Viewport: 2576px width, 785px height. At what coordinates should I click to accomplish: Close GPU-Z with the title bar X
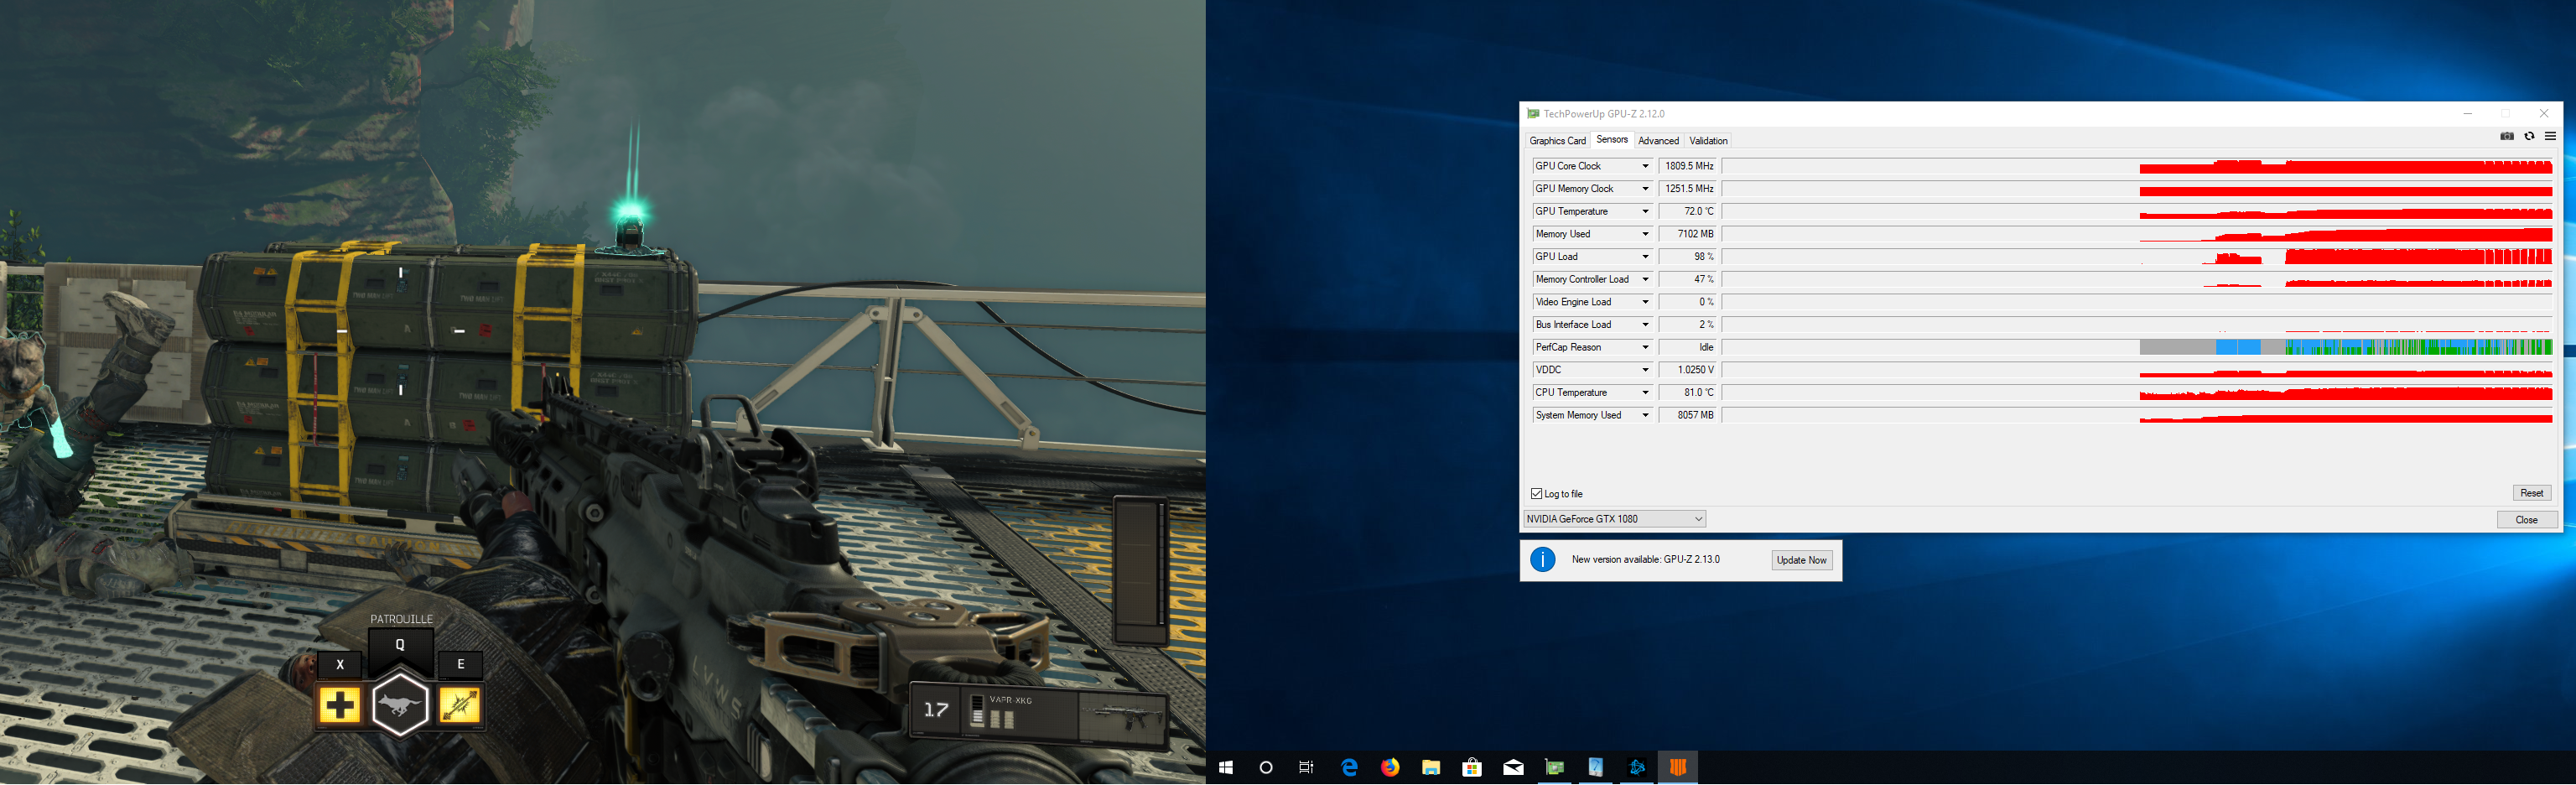pos(2543,114)
